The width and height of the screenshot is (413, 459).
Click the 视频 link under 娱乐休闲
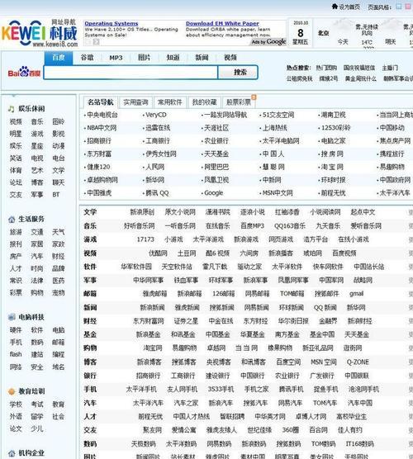coord(16,122)
